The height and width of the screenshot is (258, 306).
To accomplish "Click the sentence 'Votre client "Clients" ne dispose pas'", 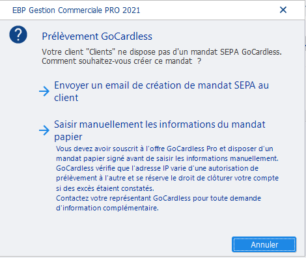I will tap(161, 52).
